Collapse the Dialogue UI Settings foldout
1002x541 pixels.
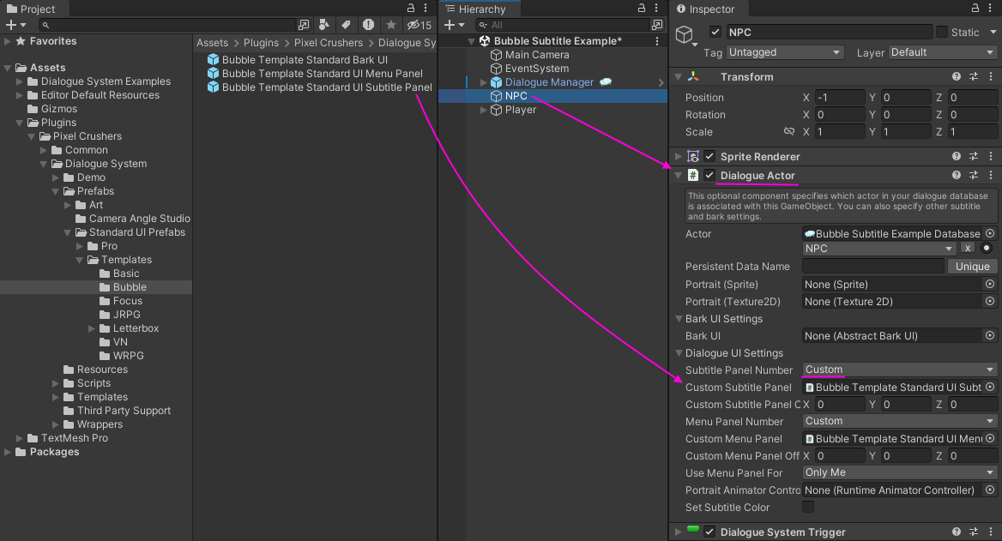coord(679,353)
